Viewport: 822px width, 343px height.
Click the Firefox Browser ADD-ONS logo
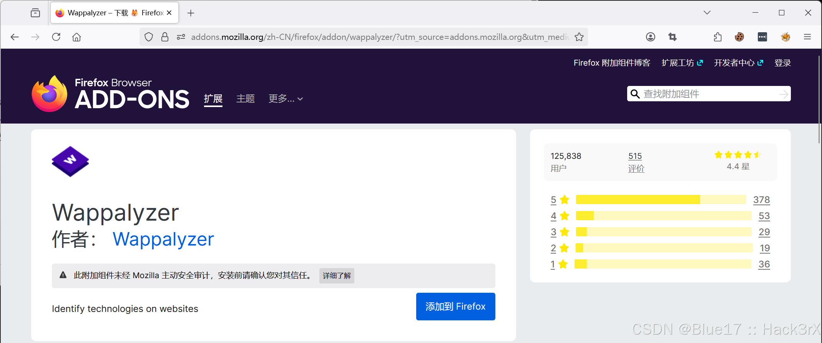pyautogui.click(x=111, y=94)
